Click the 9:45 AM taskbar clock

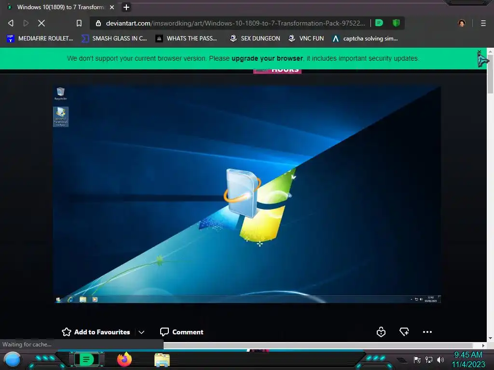tap(468, 359)
